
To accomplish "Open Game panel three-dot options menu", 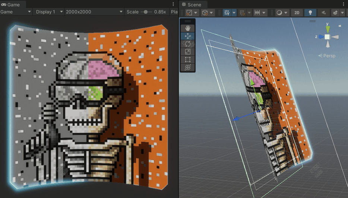I will click(x=173, y=4).
